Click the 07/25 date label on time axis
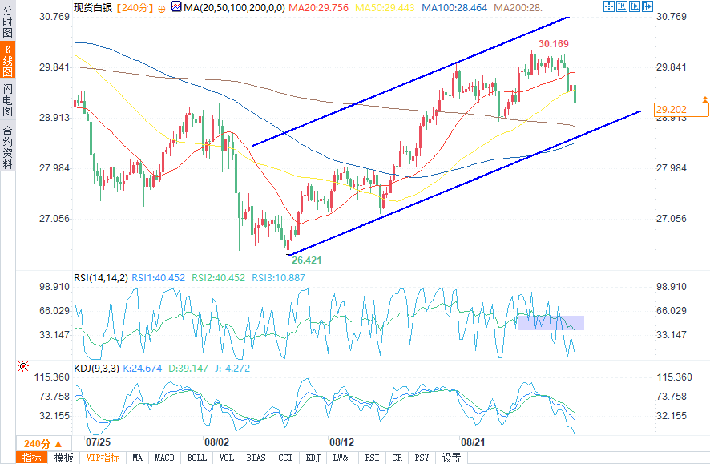 [98, 442]
